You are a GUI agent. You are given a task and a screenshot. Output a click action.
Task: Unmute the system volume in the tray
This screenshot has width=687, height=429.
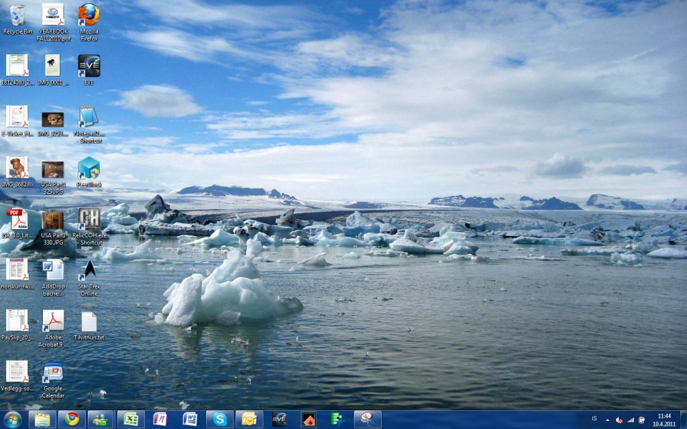point(619,420)
